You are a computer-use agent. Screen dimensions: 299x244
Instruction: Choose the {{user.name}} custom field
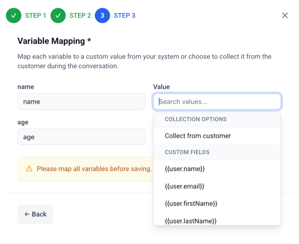click(x=185, y=169)
